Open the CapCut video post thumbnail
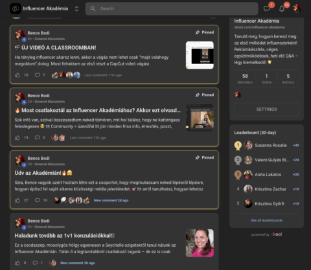This screenshot has width=311, height=270. pos(200,55)
